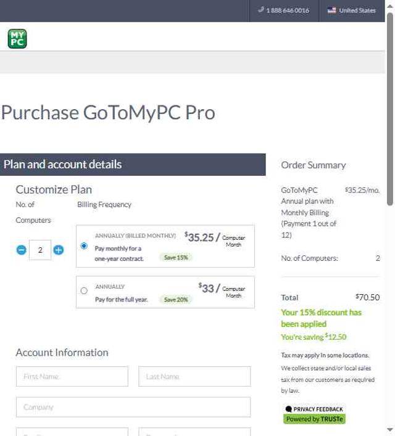Increase number of computers with plus button
Screen dimensions: 395x436
(x=59, y=250)
